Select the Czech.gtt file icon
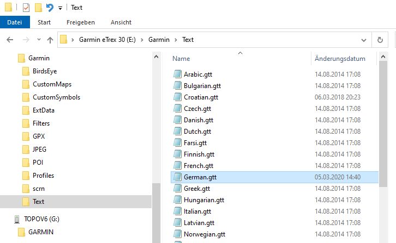The height and width of the screenshot is (243, 396). 177,109
